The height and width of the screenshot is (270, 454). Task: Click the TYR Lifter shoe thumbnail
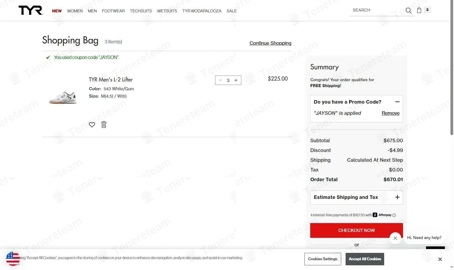coord(63,97)
